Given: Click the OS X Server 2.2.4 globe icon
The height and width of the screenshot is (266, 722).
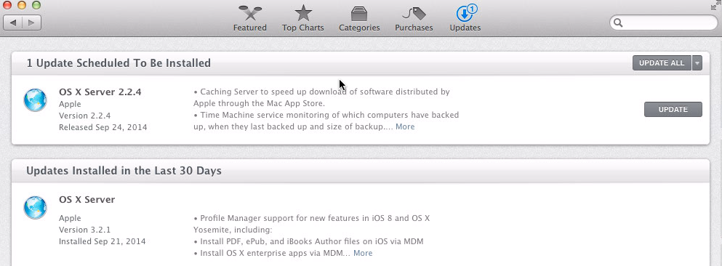Looking at the screenshot, I should coord(36,100).
